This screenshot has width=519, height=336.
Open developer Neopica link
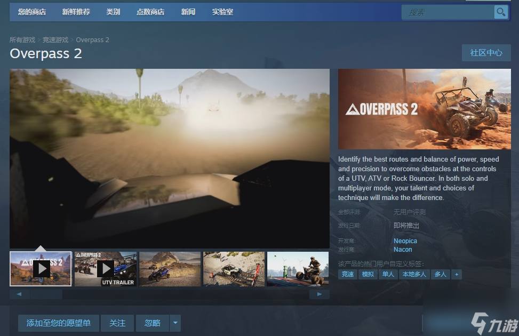point(405,241)
